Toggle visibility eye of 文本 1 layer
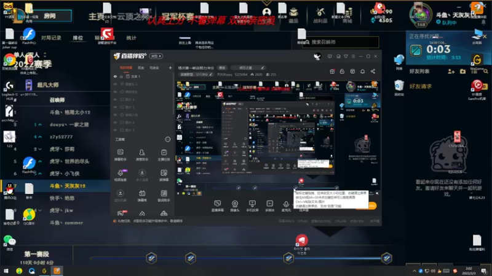Viewport: 492px width, 276px height. point(115,76)
